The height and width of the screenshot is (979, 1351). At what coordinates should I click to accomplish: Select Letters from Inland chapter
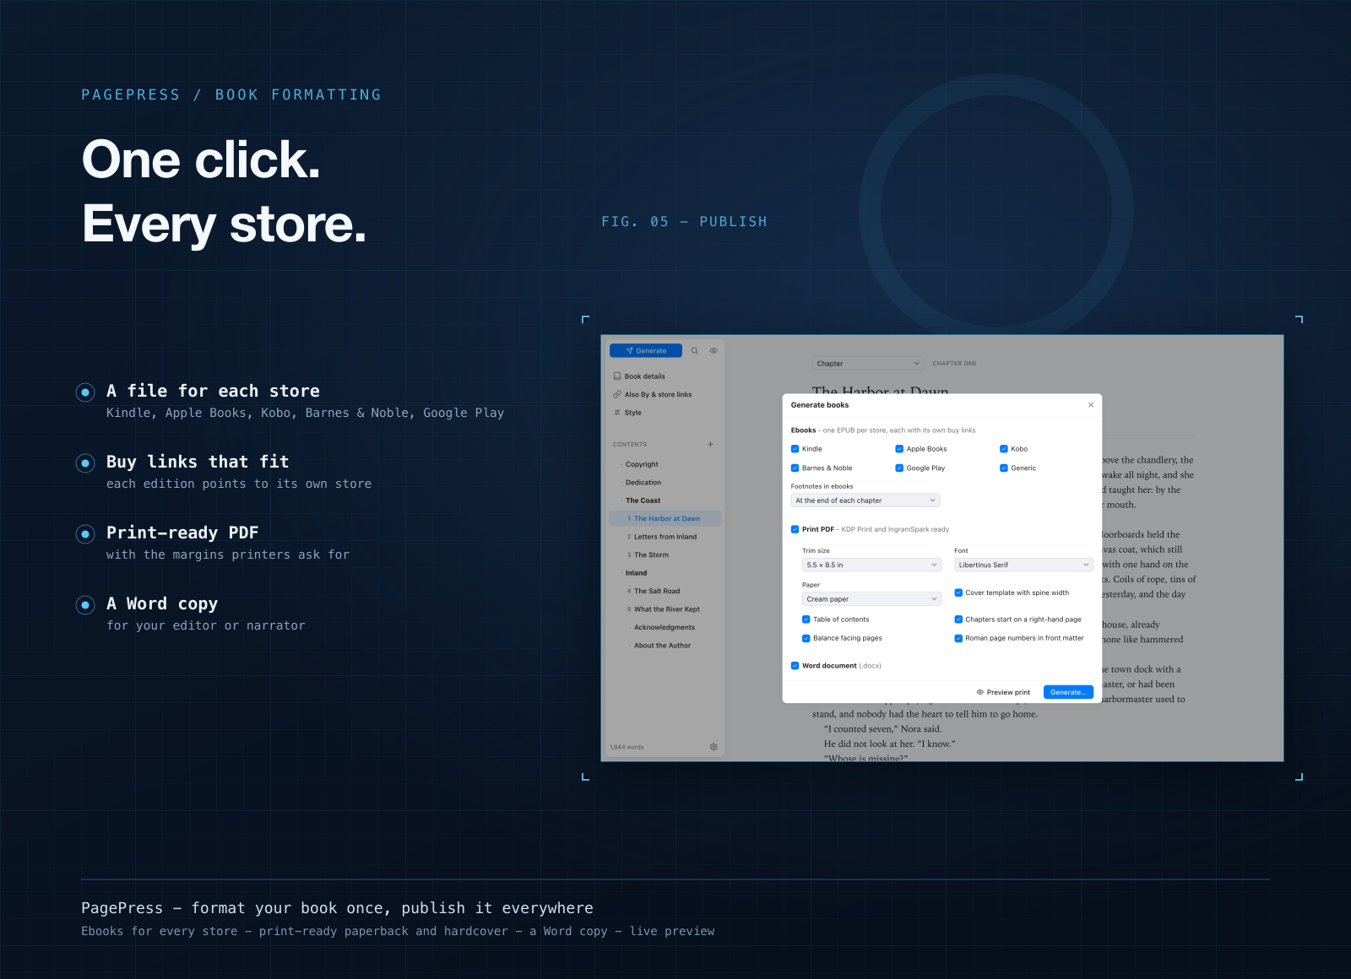click(665, 537)
